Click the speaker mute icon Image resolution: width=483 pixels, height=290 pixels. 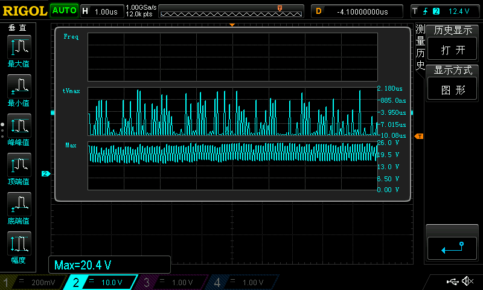(467, 281)
